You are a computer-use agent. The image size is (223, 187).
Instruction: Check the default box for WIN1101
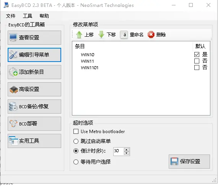point(197,67)
